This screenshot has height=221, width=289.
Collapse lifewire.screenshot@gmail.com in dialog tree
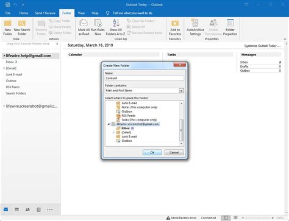109,124
